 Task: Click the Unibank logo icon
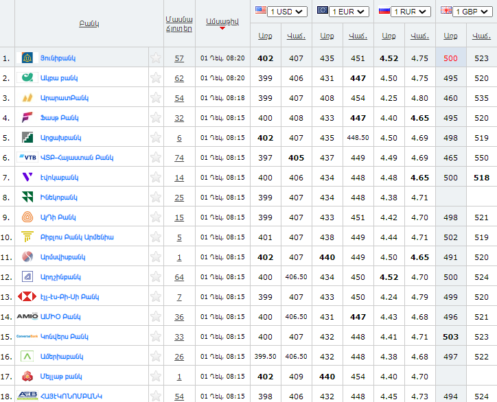pos(27,58)
